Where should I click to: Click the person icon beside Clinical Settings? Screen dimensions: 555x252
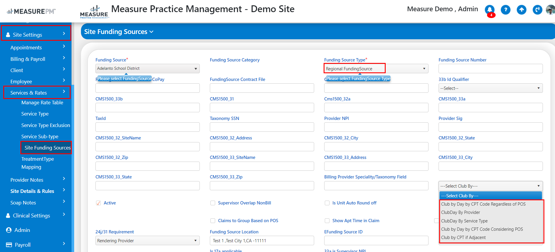pos(8,216)
